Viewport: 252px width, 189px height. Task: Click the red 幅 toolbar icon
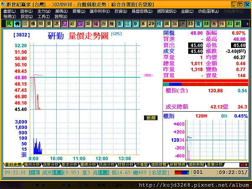point(96,24)
